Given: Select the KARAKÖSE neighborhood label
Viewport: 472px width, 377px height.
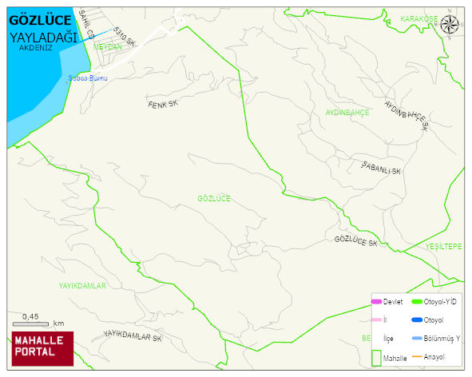Looking at the screenshot, I should pyautogui.click(x=418, y=18).
